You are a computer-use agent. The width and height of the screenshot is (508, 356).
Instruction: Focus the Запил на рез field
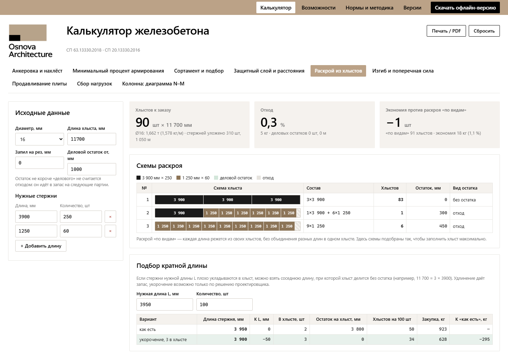point(40,163)
